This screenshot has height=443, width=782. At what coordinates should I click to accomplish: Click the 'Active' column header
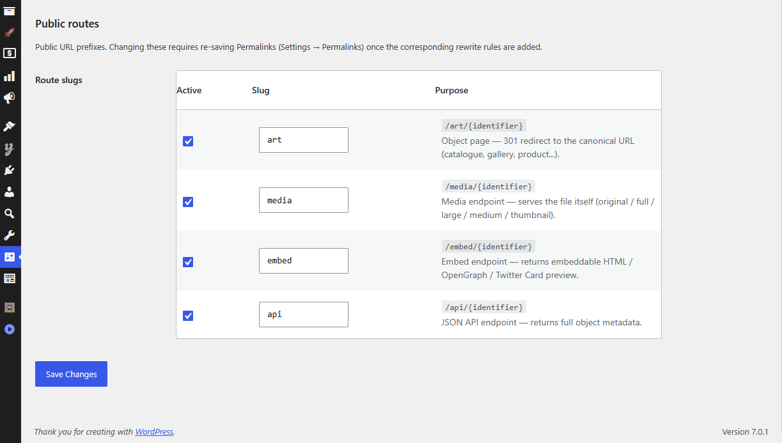(x=189, y=90)
